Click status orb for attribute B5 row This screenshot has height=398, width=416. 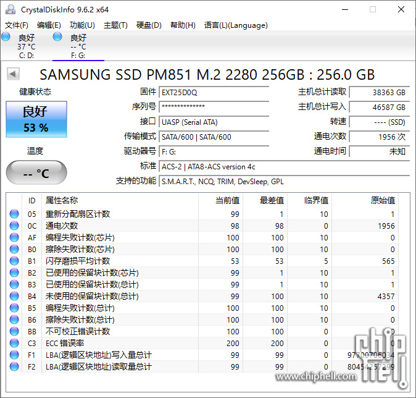[x=14, y=308]
